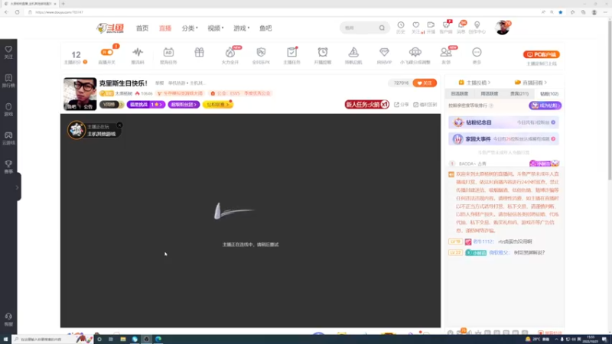Image resolution: width=612 pixels, height=344 pixels.
Task: Select the 直播 nav item
Action: click(x=165, y=28)
